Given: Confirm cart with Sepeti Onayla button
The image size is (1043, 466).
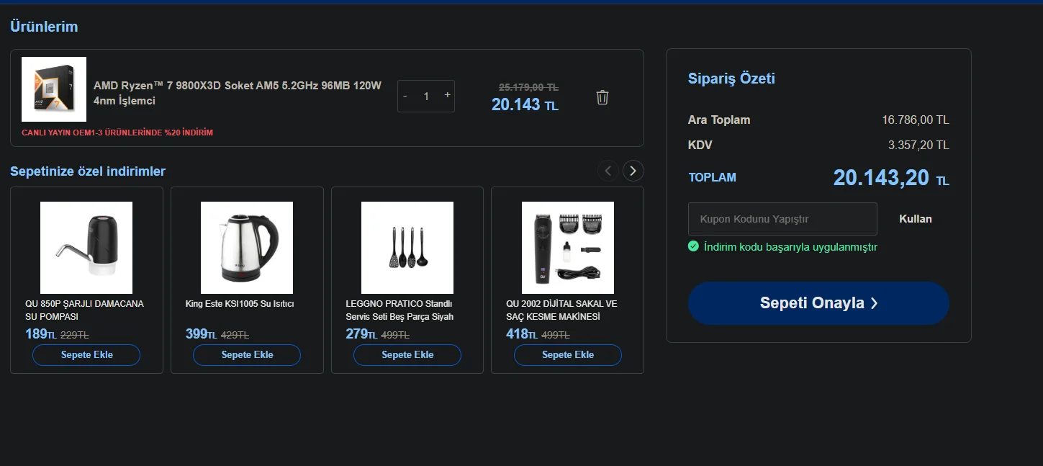Looking at the screenshot, I should click(818, 303).
